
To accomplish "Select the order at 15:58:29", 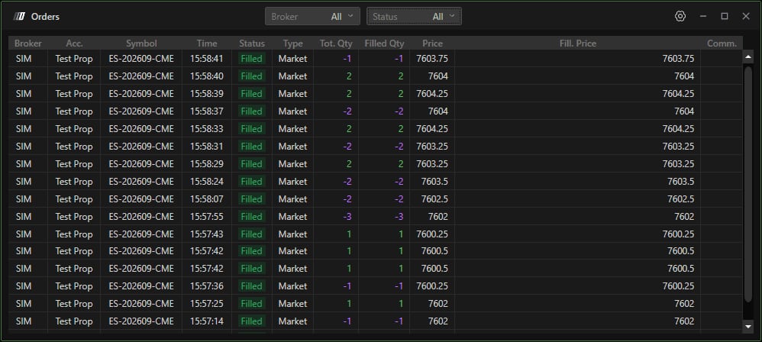I will coord(375,163).
